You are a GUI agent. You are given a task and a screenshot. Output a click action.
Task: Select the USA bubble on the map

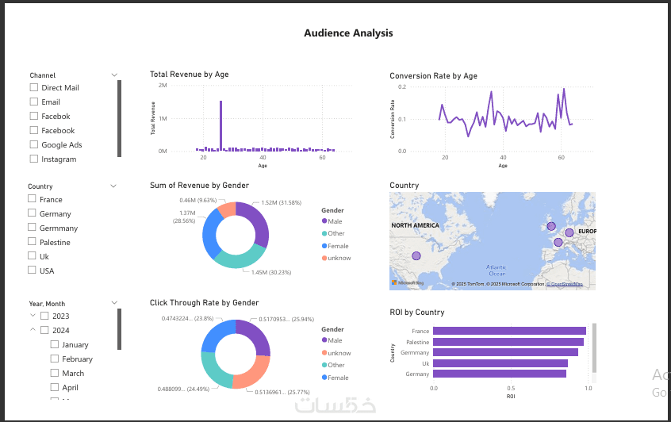(x=416, y=256)
